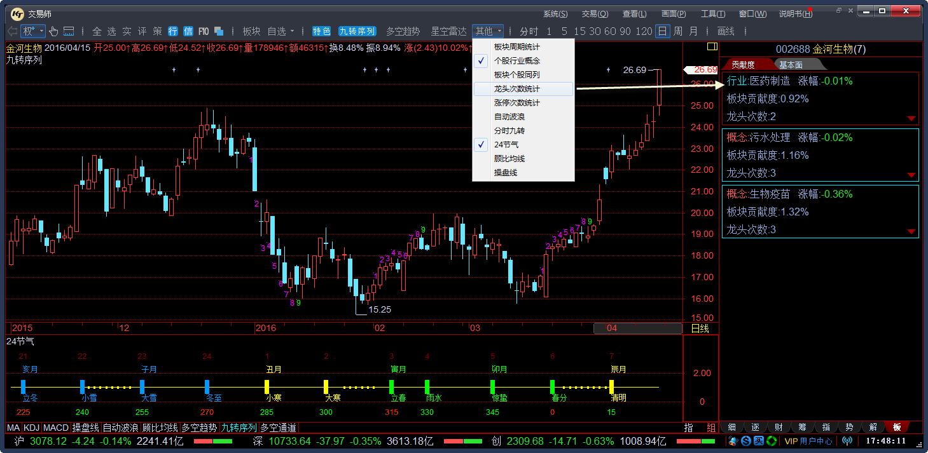
Task: Click the overlapping windows icon after F10
Action: point(218,31)
